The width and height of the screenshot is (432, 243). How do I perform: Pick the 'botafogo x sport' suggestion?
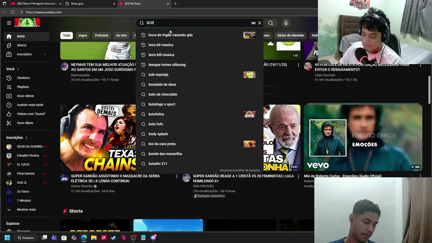(x=199, y=104)
